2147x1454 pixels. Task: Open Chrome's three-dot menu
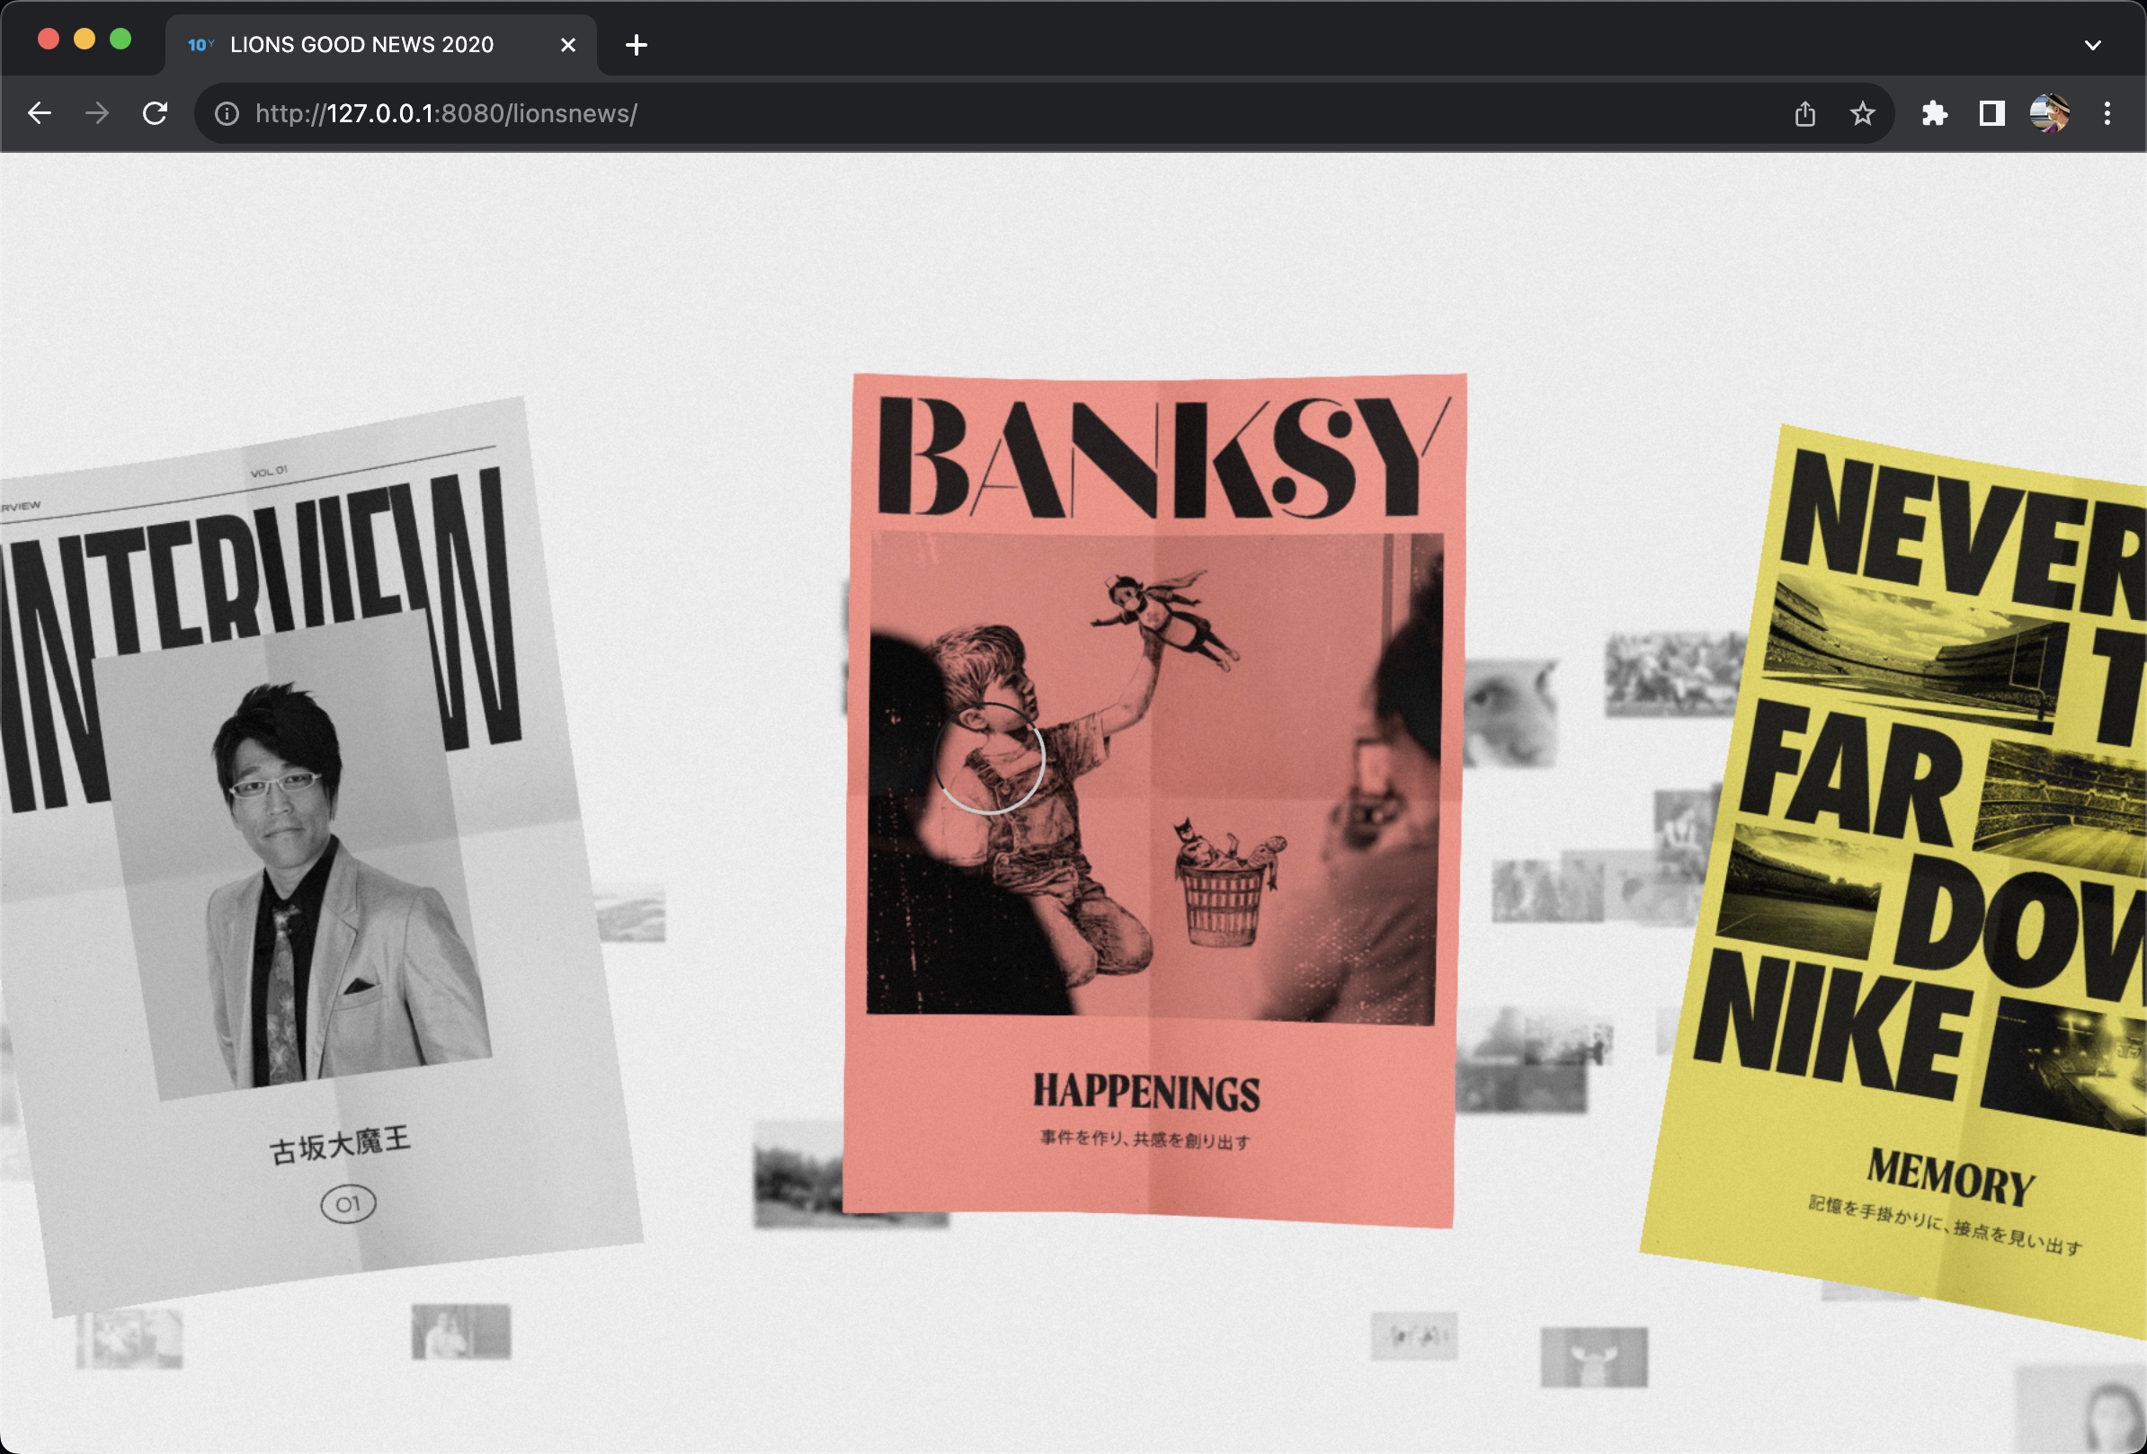tap(2107, 113)
